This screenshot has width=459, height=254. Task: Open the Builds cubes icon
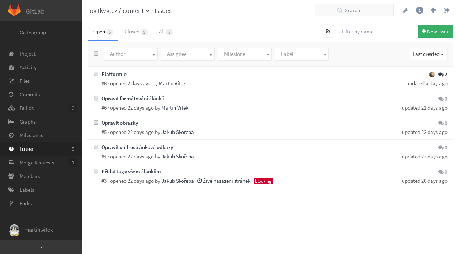coord(11,108)
